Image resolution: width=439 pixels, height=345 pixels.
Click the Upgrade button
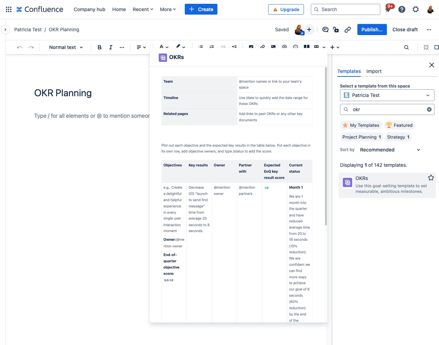tap(286, 9)
